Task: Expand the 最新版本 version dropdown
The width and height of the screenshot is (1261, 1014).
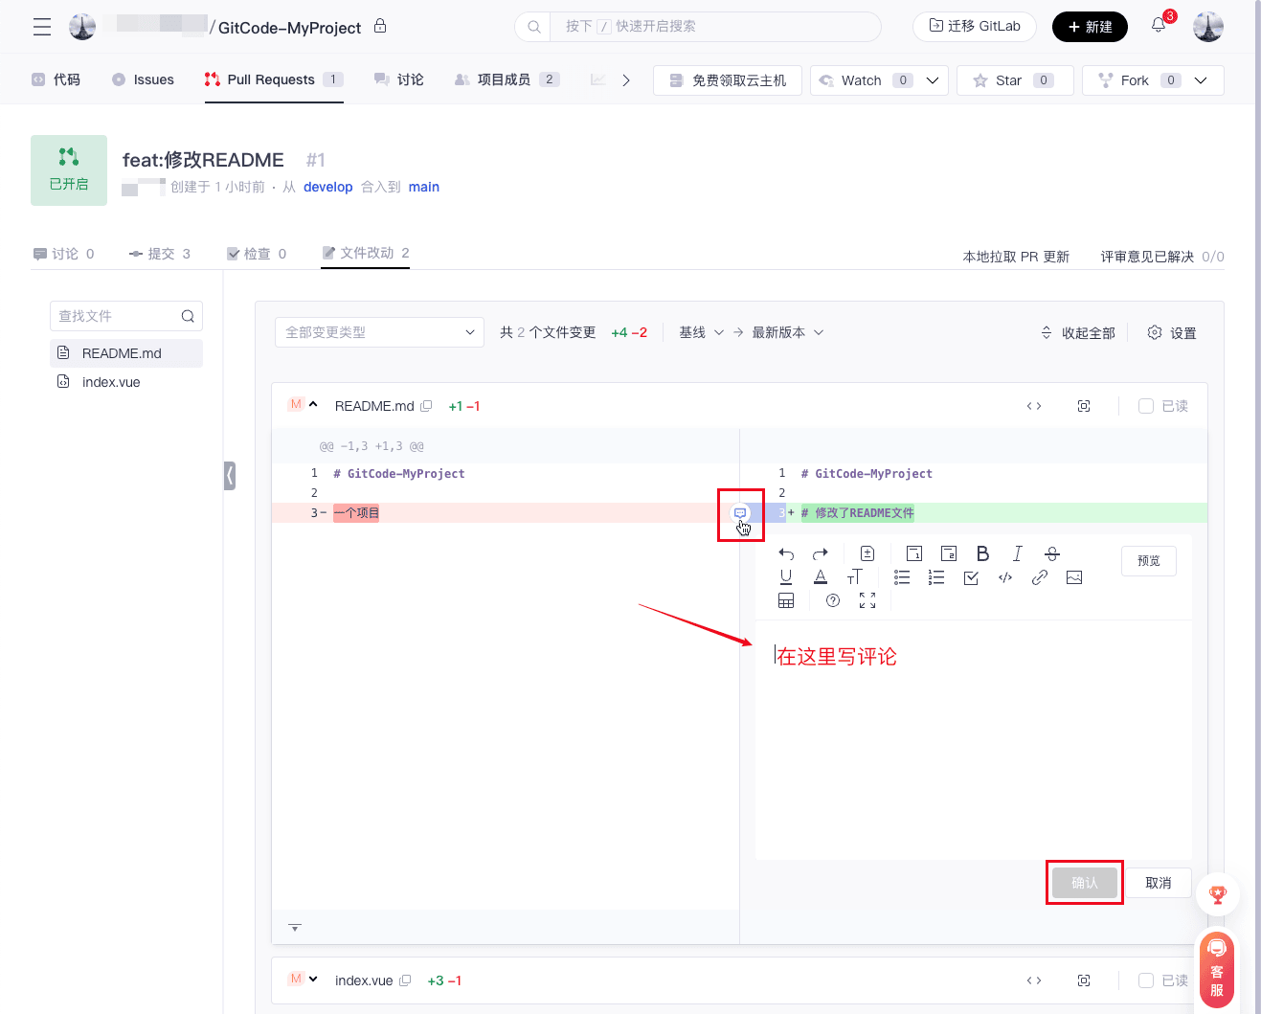Action: pyautogui.click(x=787, y=332)
